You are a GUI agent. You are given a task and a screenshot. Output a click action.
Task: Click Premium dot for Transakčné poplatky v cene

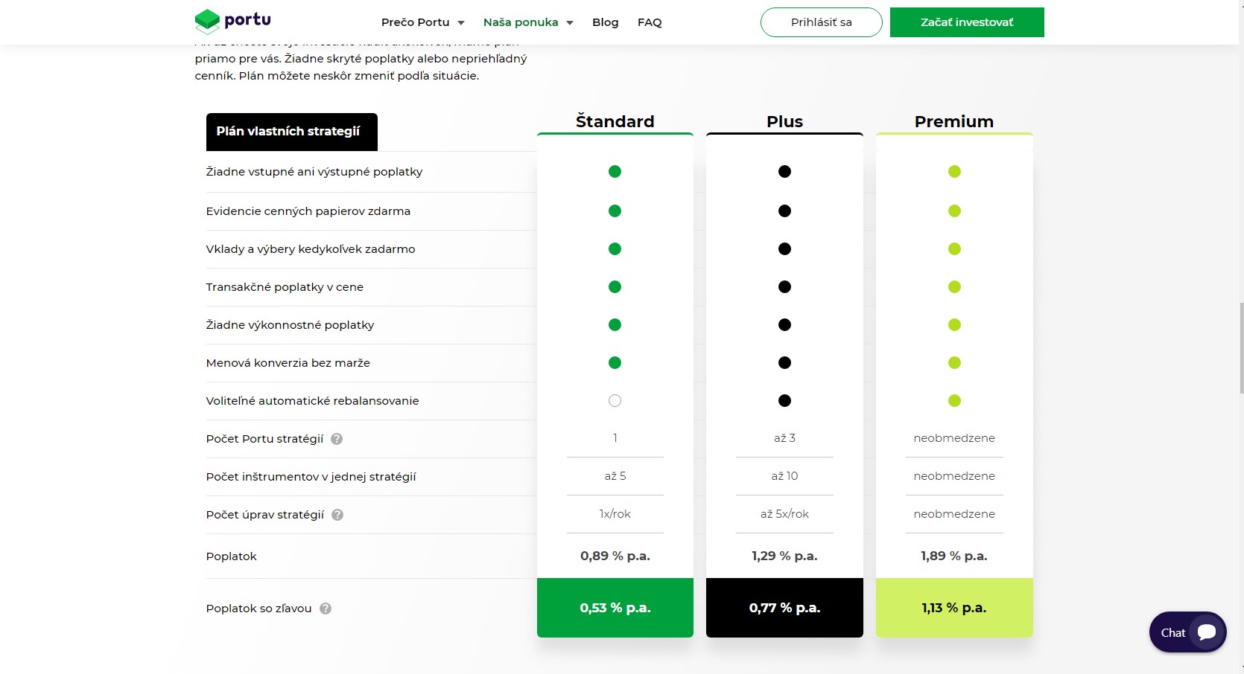point(954,287)
